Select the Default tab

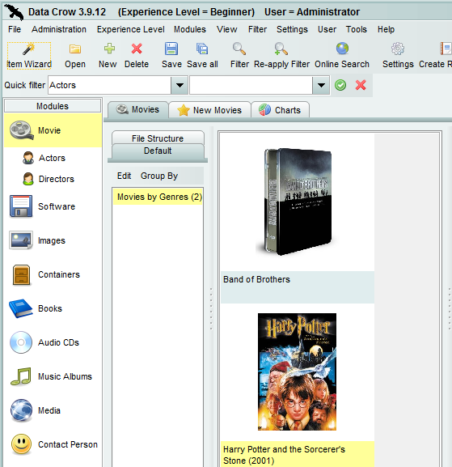click(x=158, y=151)
